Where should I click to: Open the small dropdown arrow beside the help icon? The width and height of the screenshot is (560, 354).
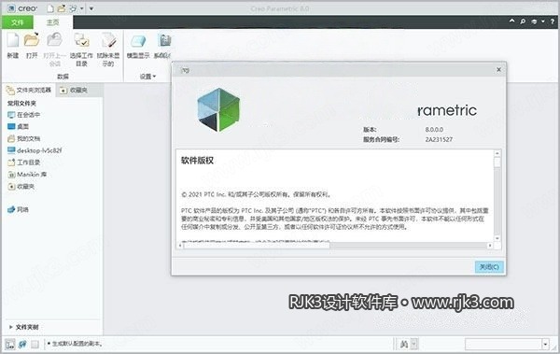pos(543,21)
